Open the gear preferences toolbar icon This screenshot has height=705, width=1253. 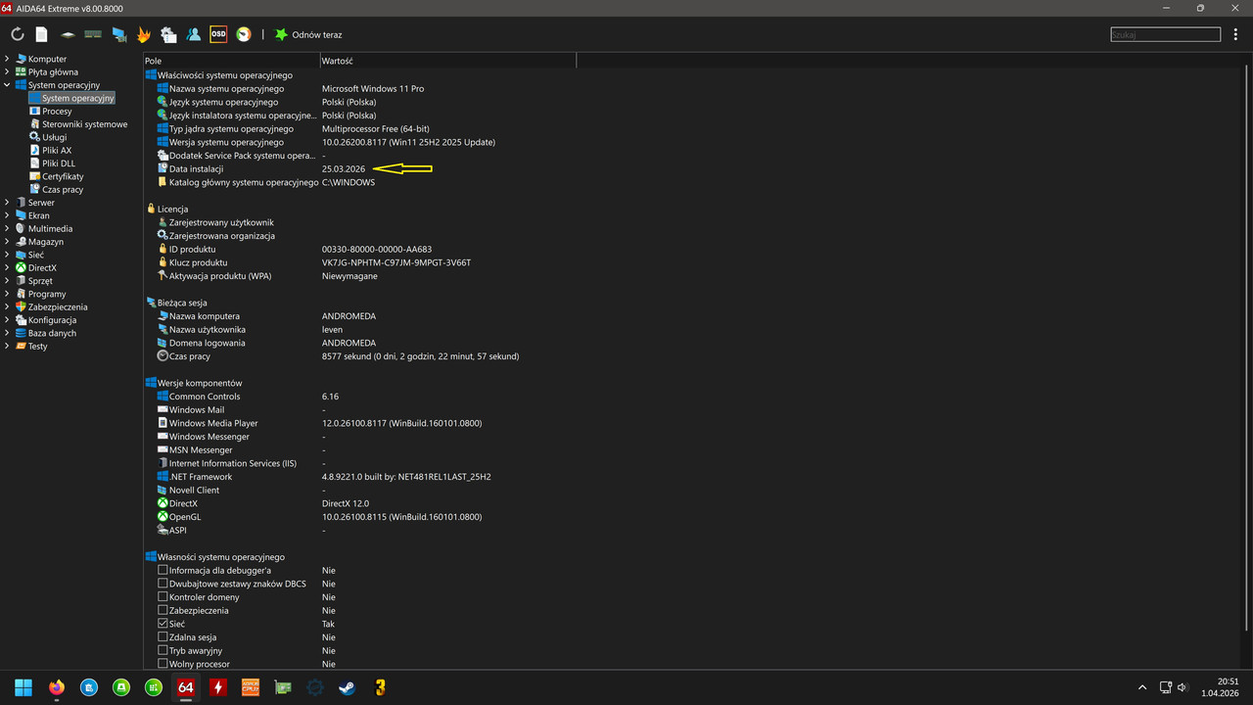(x=168, y=34)
